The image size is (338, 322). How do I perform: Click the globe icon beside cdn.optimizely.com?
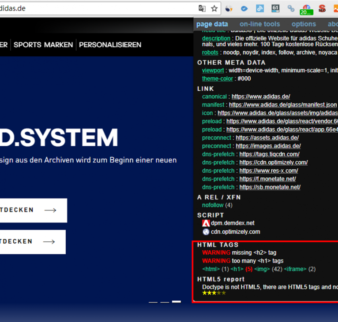(x=206, y=232)
